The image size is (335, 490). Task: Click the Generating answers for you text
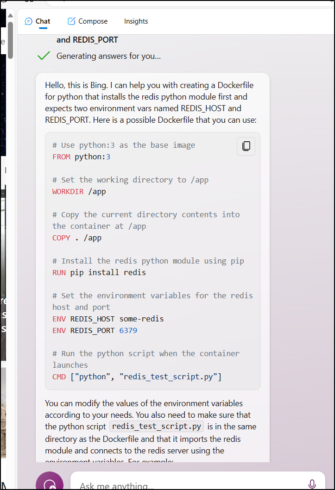click(109, 56)
